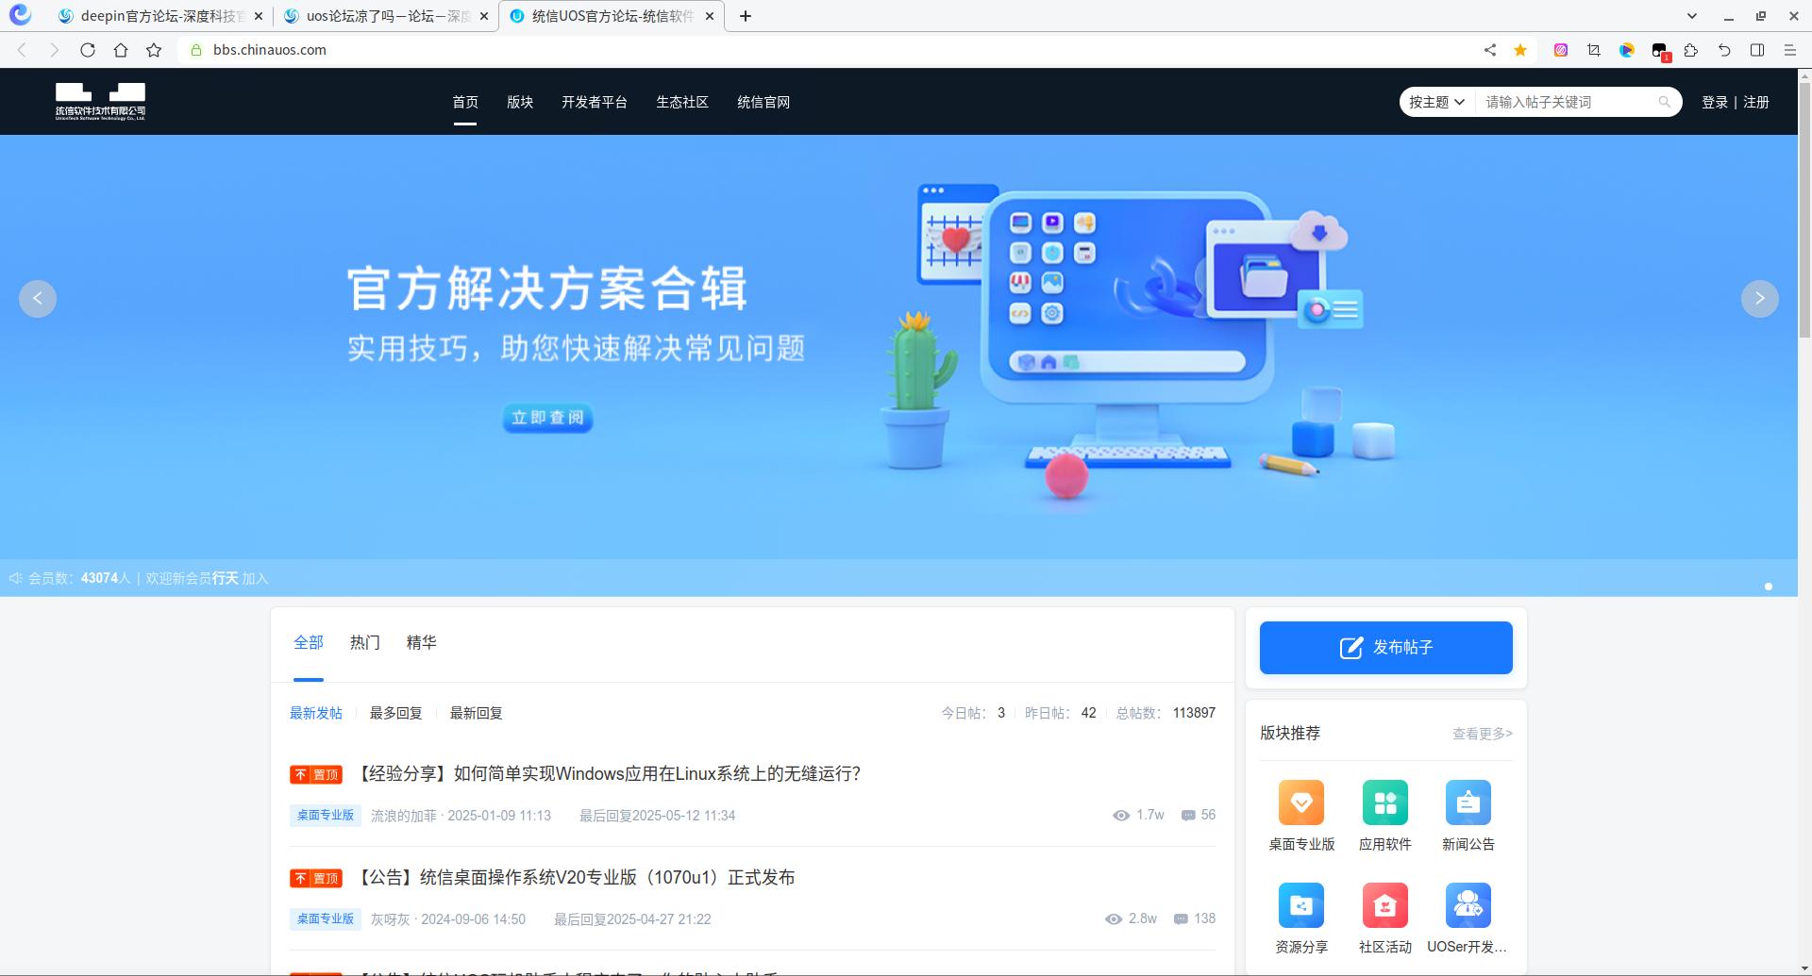Select the 热门 posts tab

click(x=365, y=642)
